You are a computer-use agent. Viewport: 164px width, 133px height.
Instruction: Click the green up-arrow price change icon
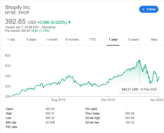(69, 23)
